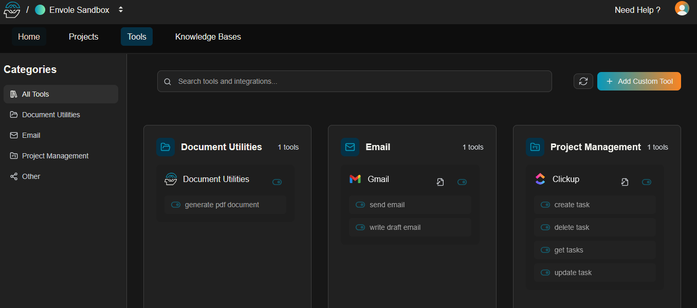Click the update task label

point(573,273)
